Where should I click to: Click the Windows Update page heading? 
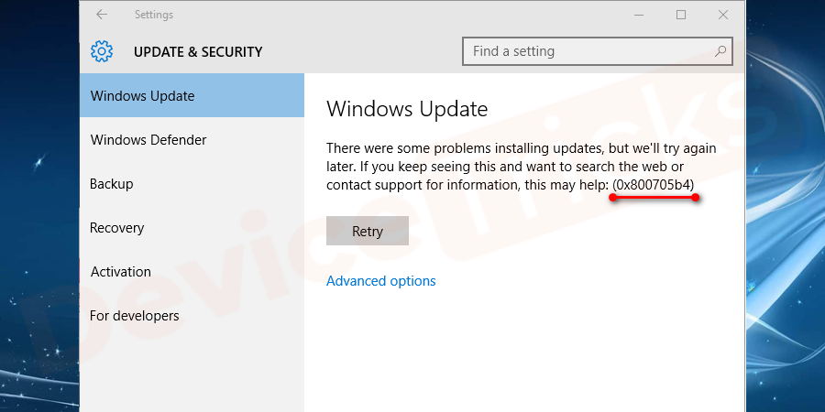[x=407, y=109]
